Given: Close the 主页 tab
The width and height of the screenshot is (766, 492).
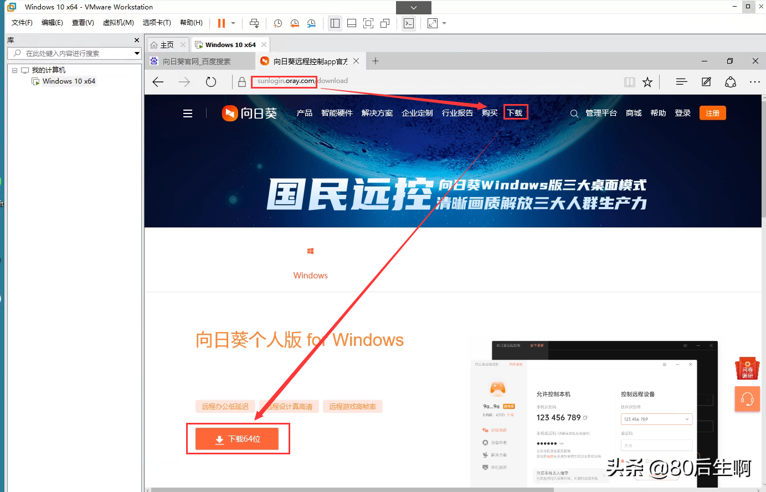Looking at the screenshot, I should tap(183, 45).
